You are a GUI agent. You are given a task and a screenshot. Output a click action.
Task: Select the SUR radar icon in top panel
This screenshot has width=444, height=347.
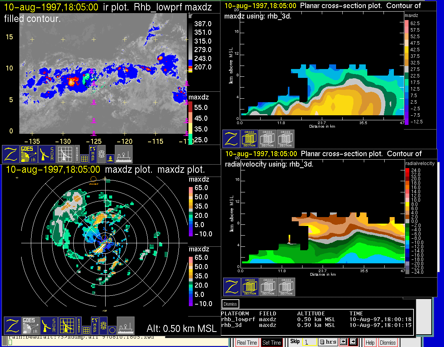click(47, 154)
